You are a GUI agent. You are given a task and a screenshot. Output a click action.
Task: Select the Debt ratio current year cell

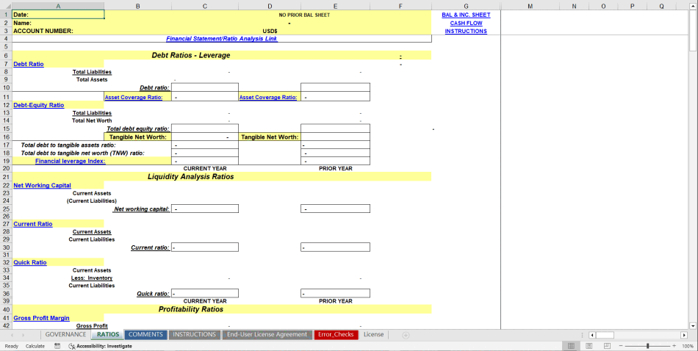[204, 87]
